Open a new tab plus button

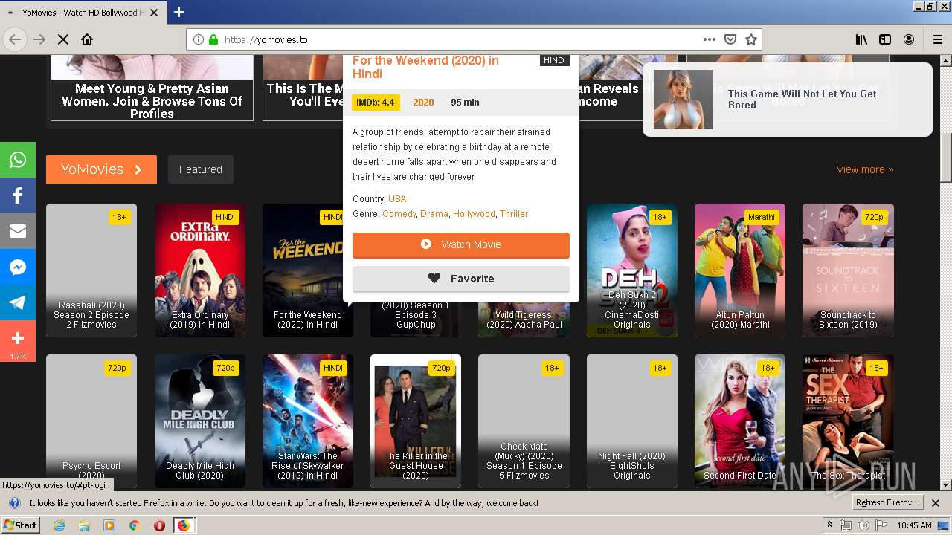pos(179,12)
